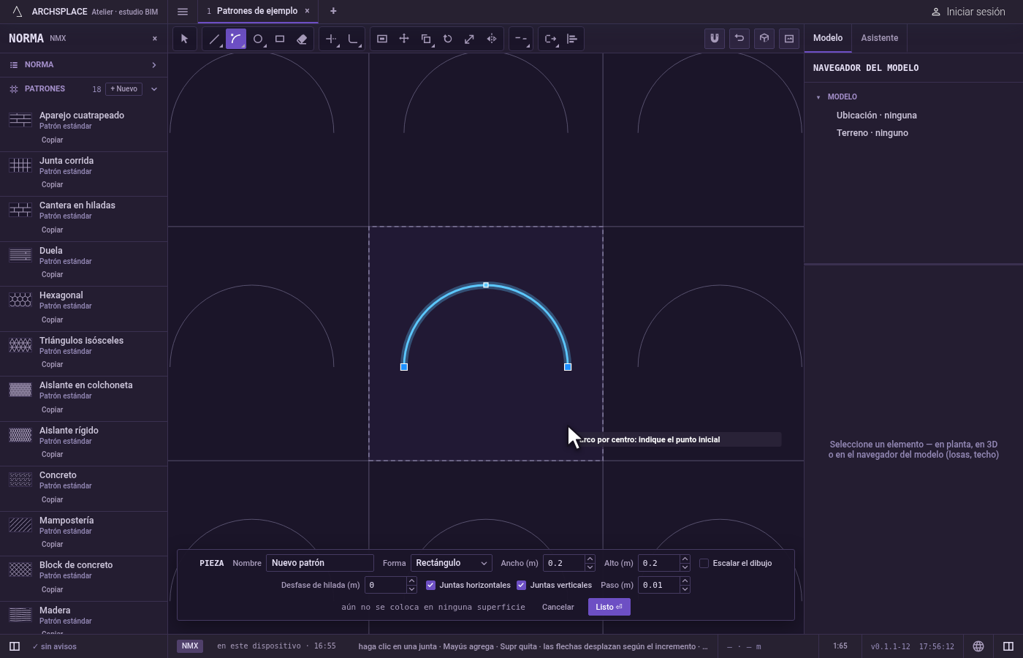Select the pointer selection tool
The width and height of the screenshot is (1023, 658).
click(x=184, y=39)
